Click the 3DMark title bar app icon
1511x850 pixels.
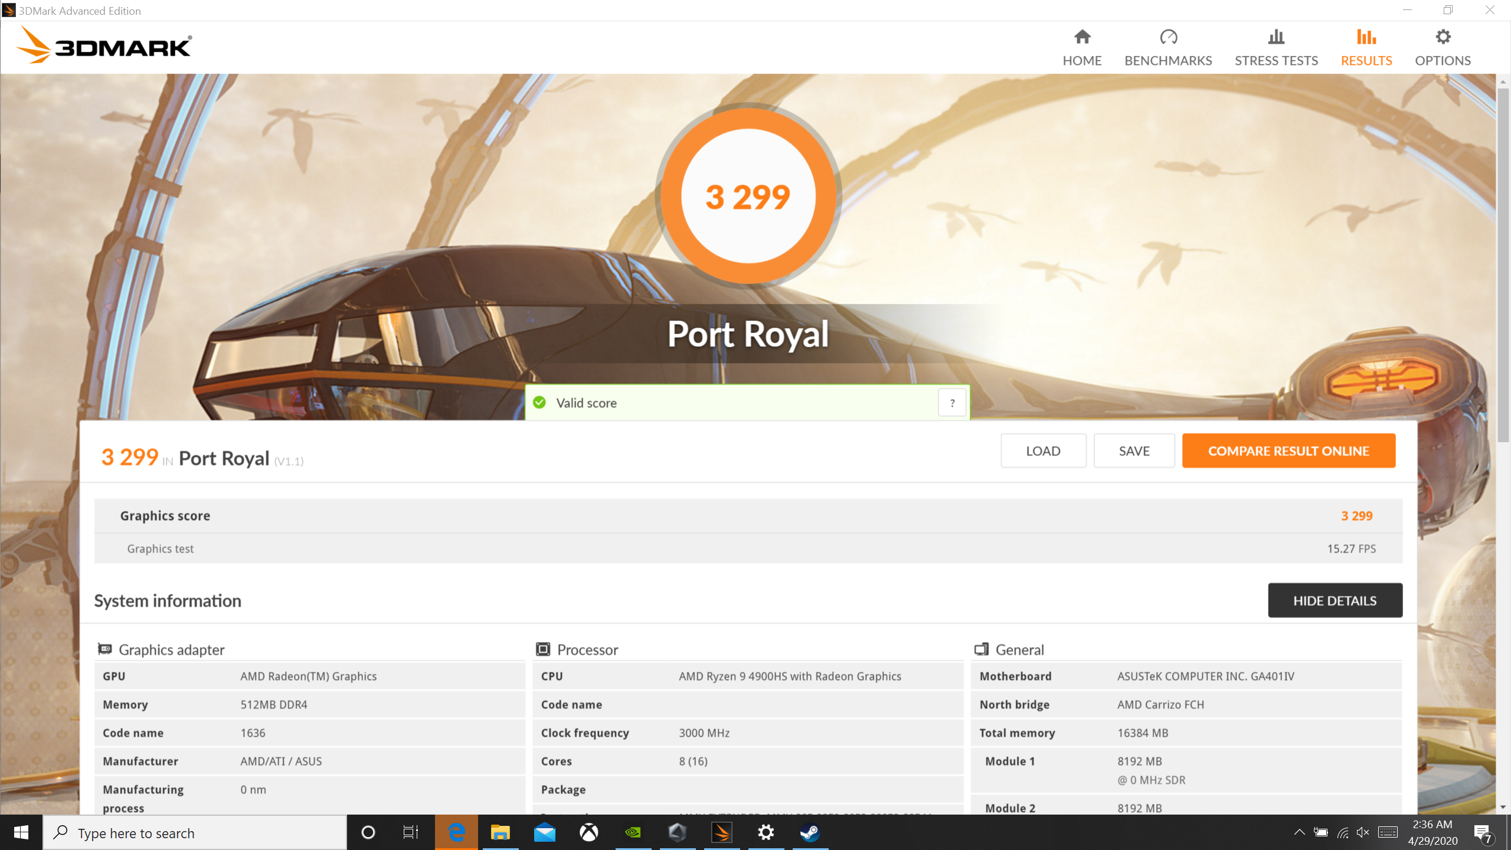[x=8, y=10]
